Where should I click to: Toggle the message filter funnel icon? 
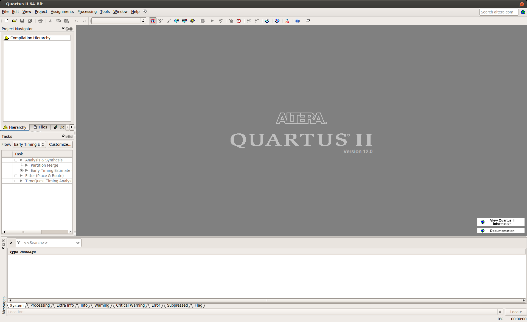click(x=19, y=243)
